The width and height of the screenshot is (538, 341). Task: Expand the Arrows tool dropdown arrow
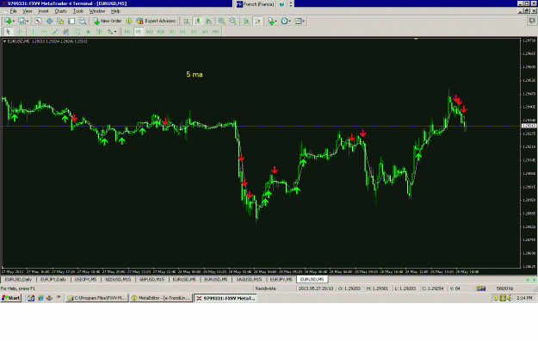[115, 32]
